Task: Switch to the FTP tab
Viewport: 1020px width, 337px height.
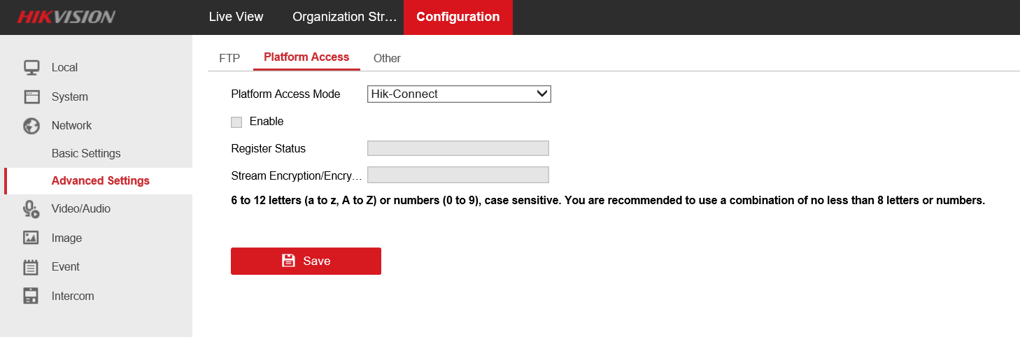Action: coord(229,58)
